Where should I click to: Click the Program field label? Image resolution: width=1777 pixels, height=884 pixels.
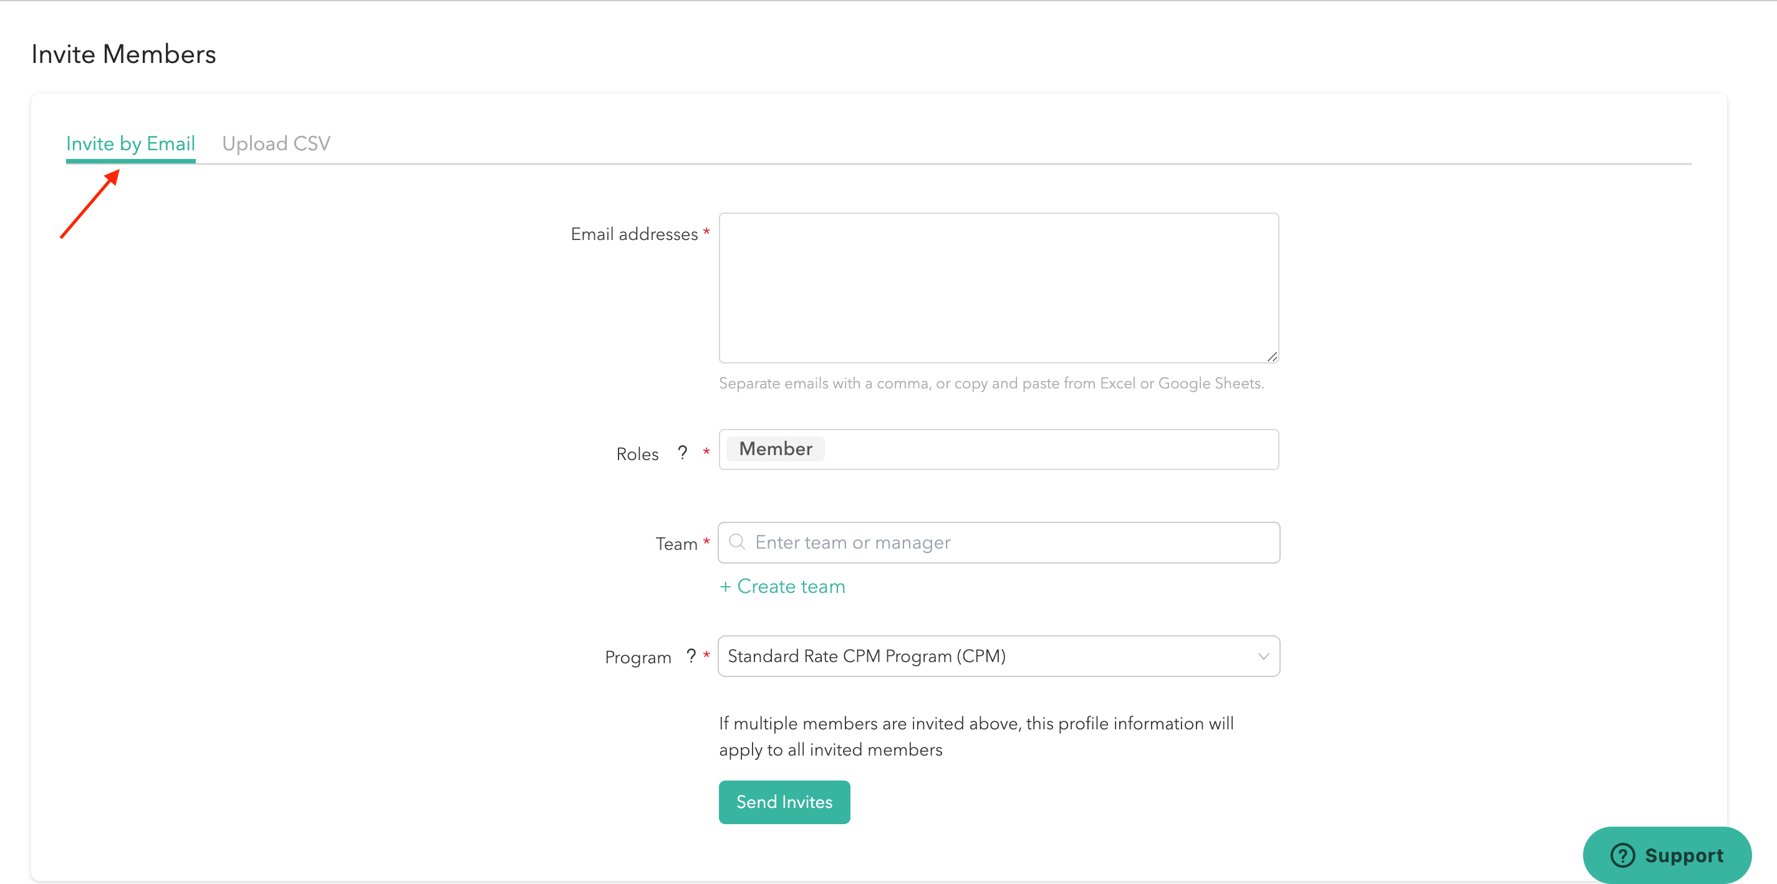pos(637,657)
